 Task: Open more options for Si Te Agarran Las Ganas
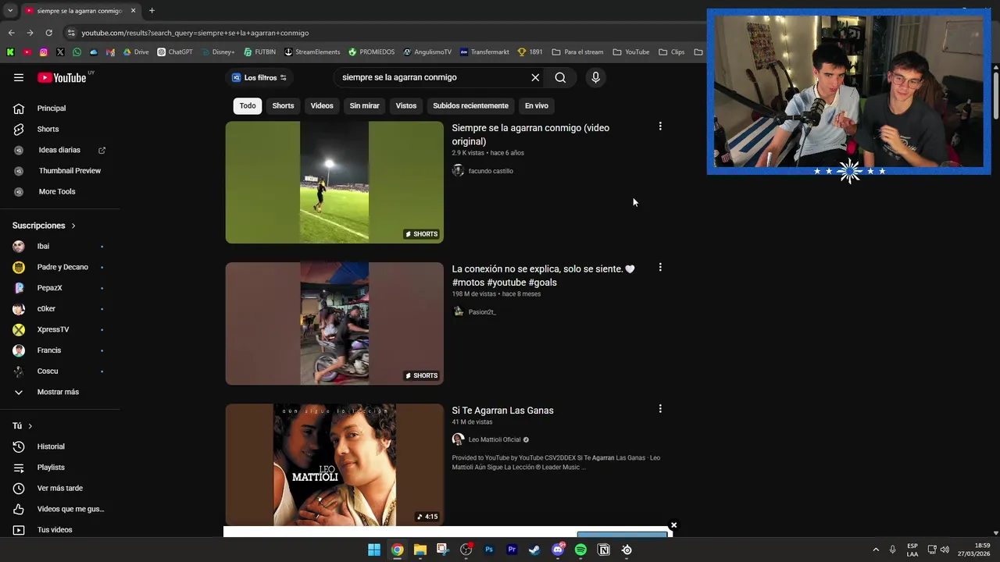pyautogui.click(x=660, y=409)
